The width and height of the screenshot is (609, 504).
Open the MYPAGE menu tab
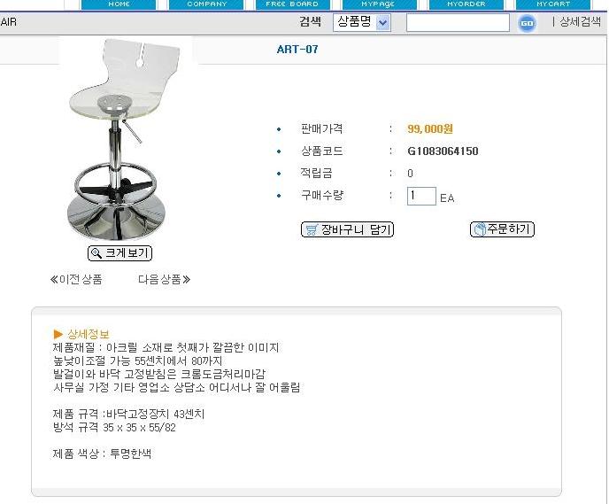point(378,4)
